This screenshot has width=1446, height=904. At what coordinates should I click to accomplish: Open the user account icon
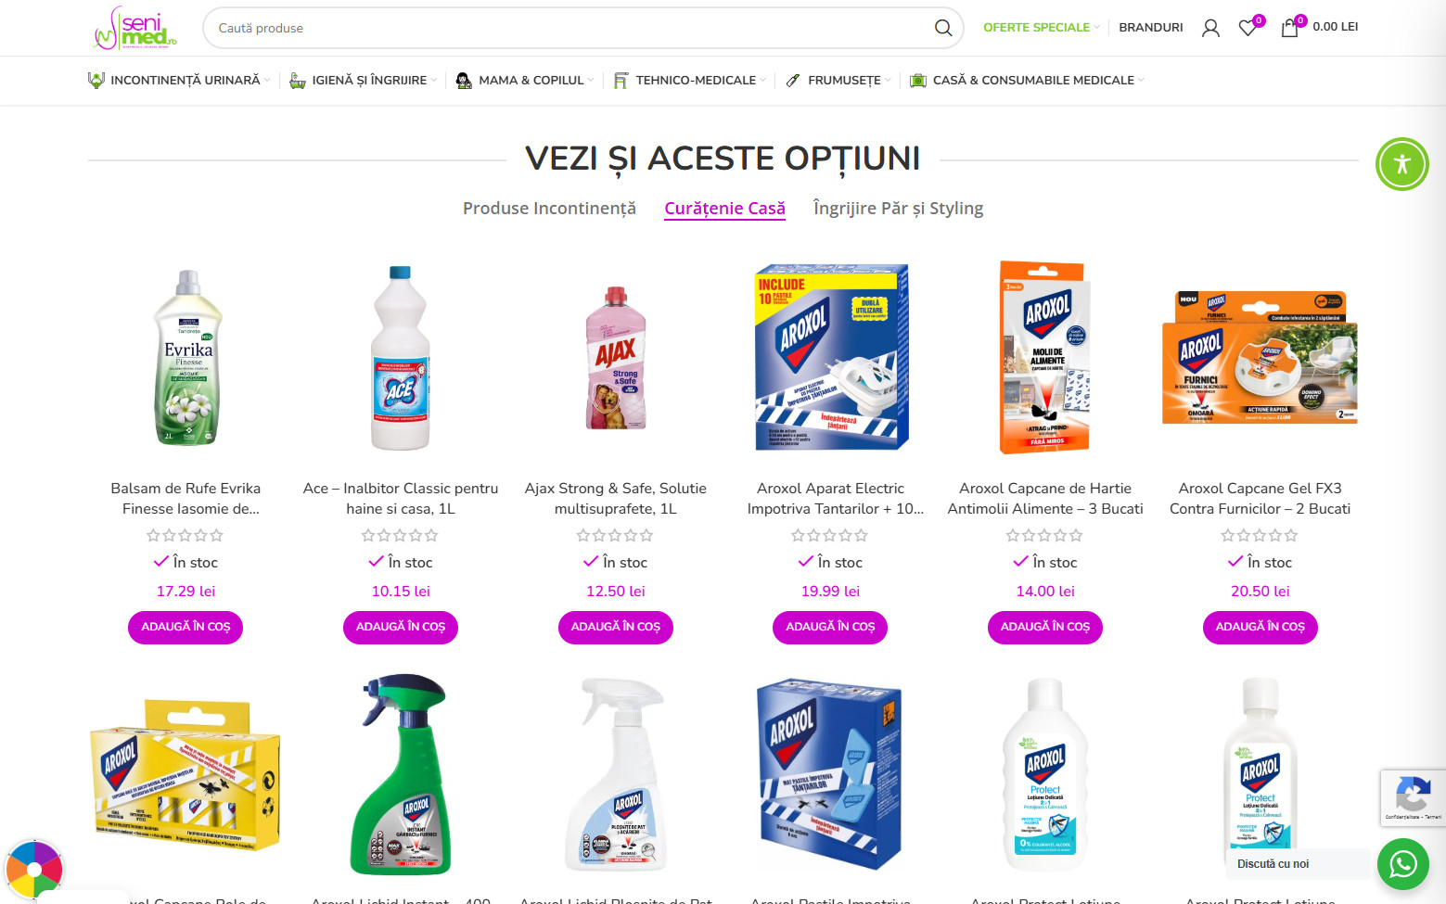pyautogui.click(x=1210, y=28)
